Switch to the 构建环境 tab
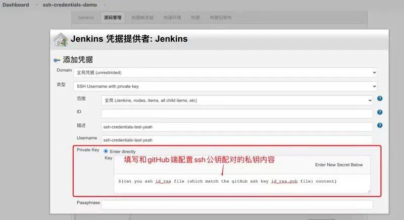Image resolution: width=404 pixels, height=220 pixels. [x=172, y=18]
